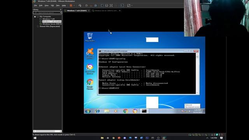Screen dimensions: 249x140
Task: Click the cmd.exe guest taskbar button
Action: tap(144, 111)
